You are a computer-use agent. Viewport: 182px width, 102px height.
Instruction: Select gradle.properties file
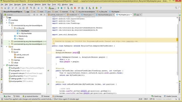(17, 76)
